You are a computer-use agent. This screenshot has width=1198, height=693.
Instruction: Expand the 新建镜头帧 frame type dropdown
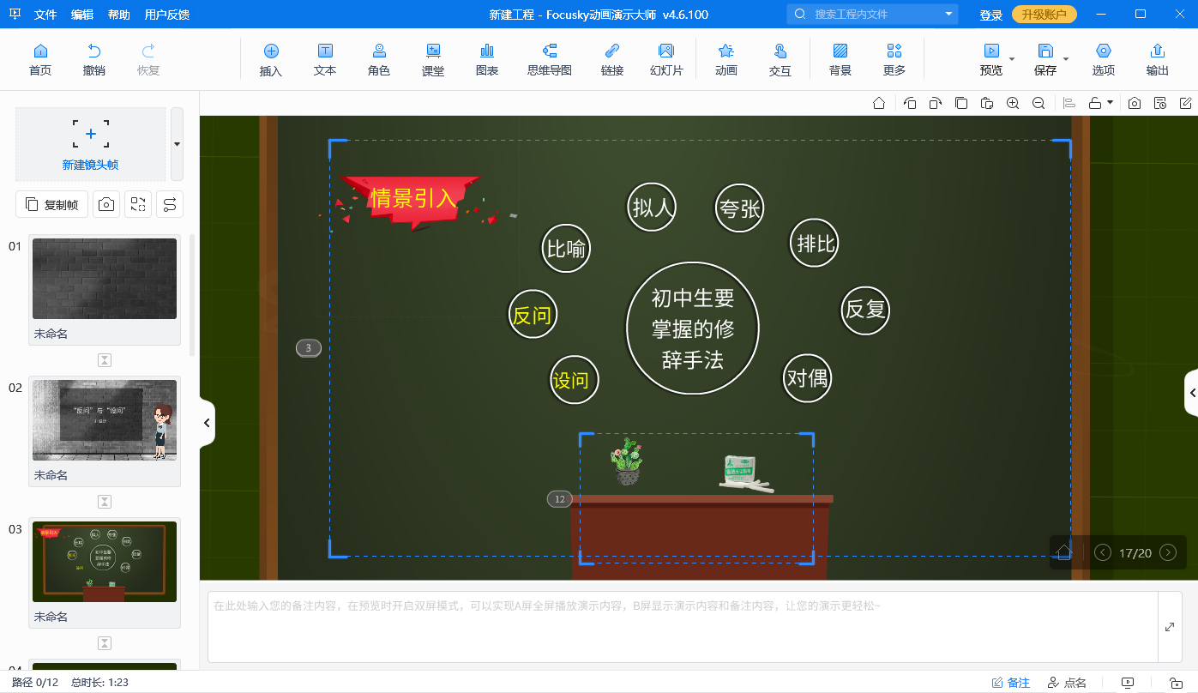(177, 144)
